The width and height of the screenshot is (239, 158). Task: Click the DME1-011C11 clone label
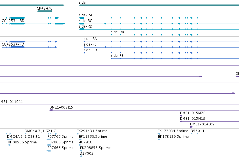12,102
